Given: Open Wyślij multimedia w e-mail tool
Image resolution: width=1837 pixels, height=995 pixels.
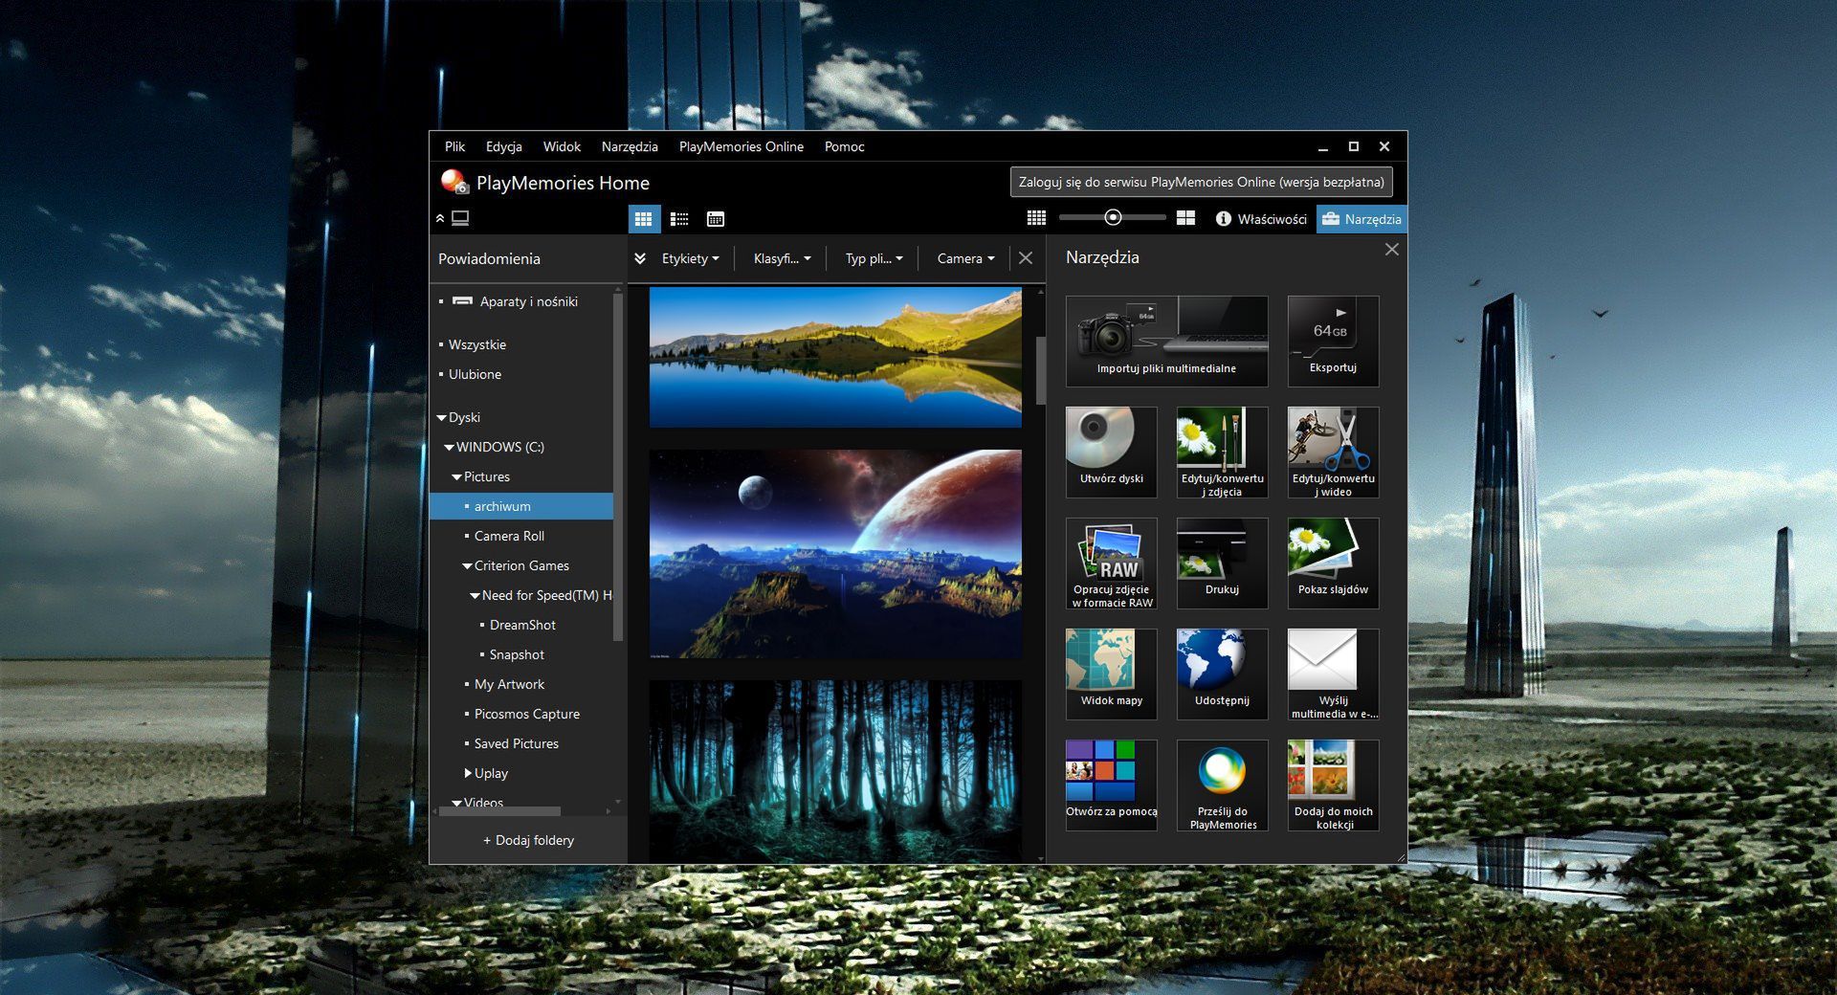Looking at the screenshot, I should click(1333, 674).
